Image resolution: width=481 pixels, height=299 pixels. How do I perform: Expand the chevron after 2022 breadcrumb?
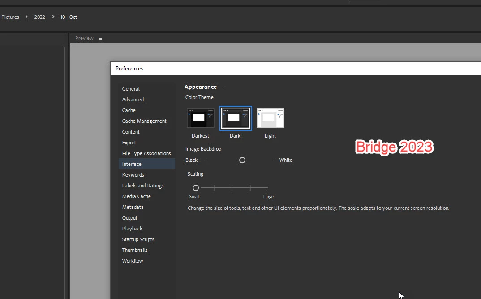53,17
